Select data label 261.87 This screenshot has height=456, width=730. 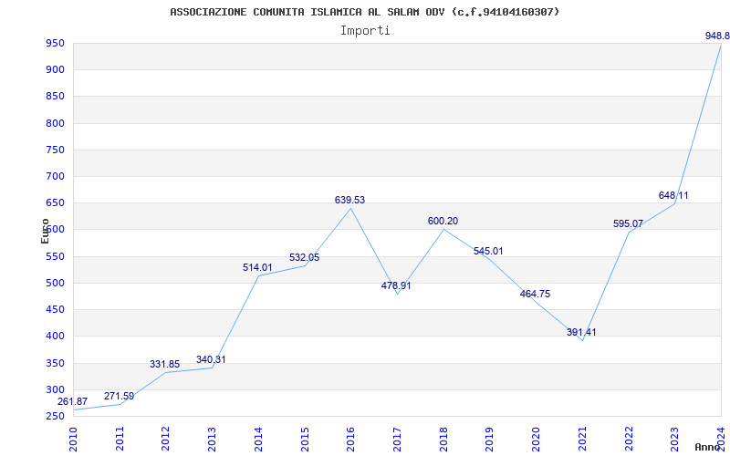tap(72, 401)
